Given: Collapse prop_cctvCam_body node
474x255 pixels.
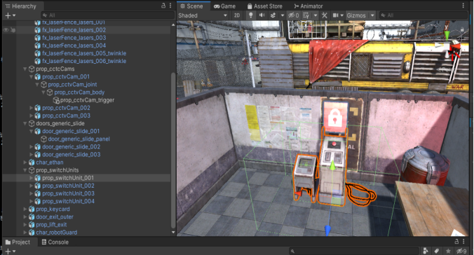Looking at the screenshot, I should click(x=43, y=92).
